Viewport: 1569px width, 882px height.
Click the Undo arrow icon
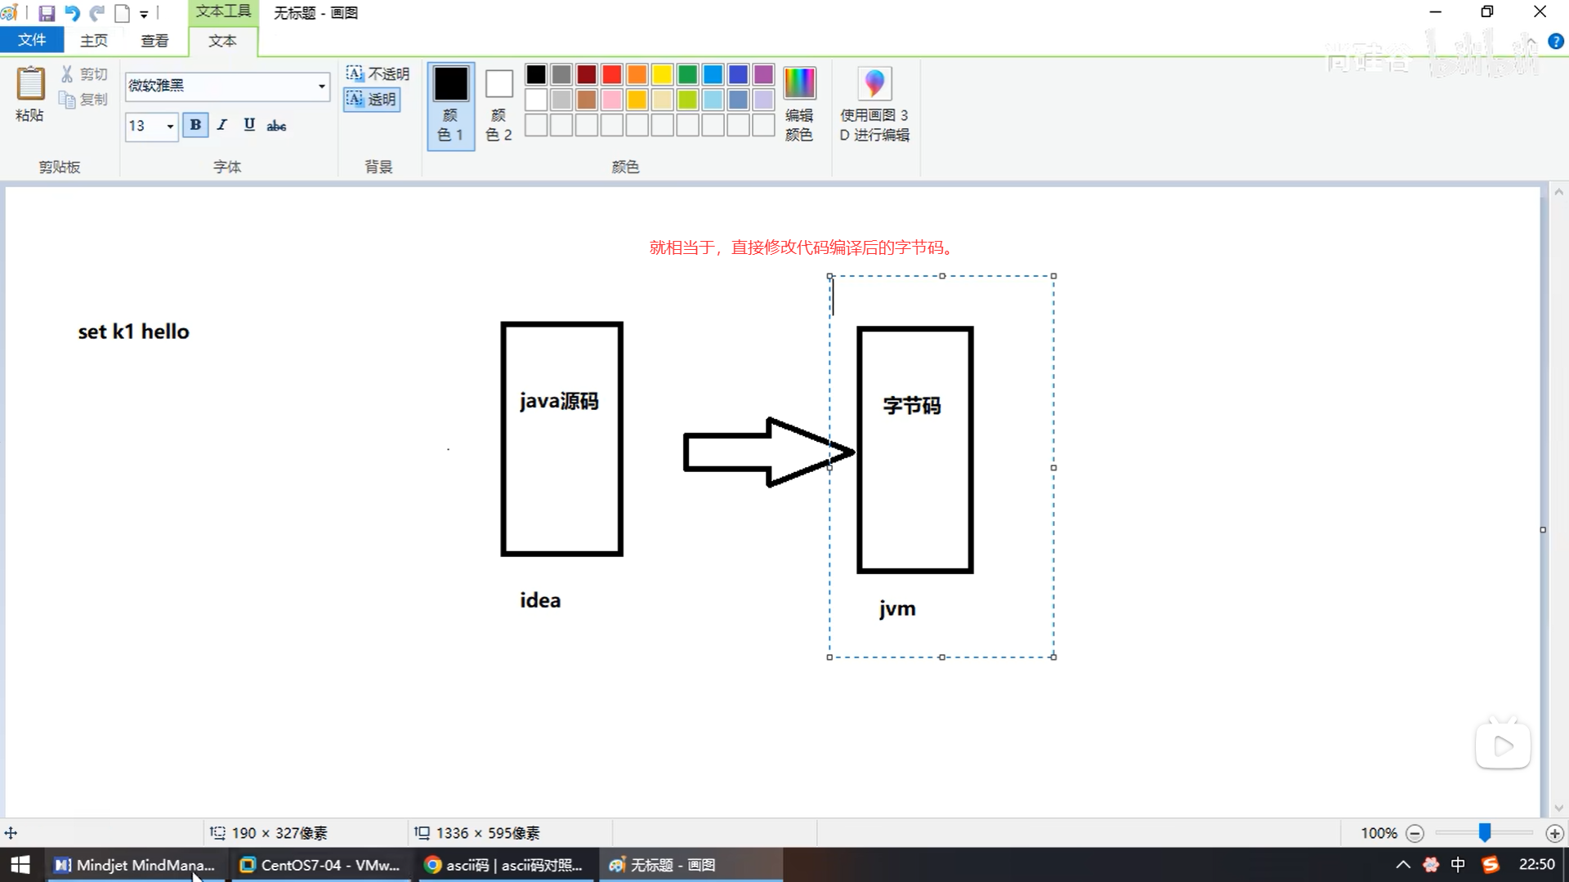click(72, 13)
